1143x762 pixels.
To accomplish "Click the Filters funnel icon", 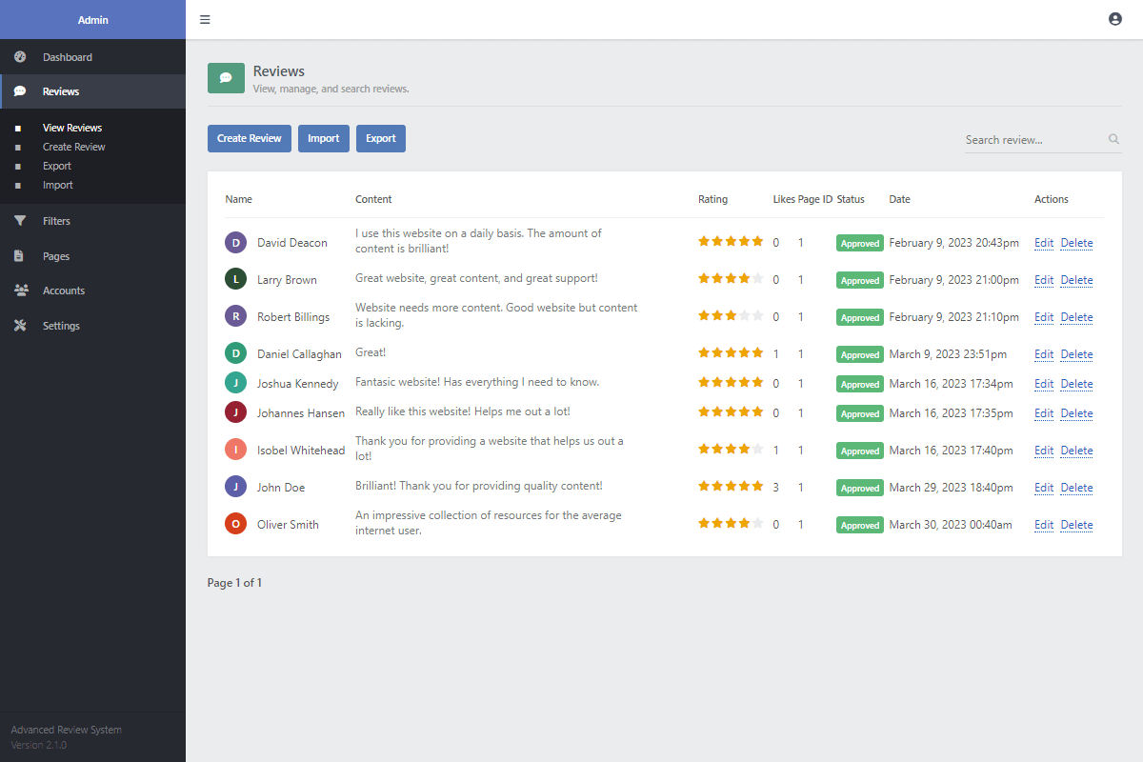I will coord(20,221).
